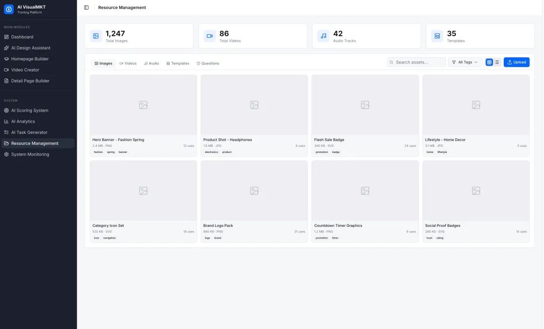Open Product Shot - Headphones thumbnail
544x329 pixels.
coord(254,105)
